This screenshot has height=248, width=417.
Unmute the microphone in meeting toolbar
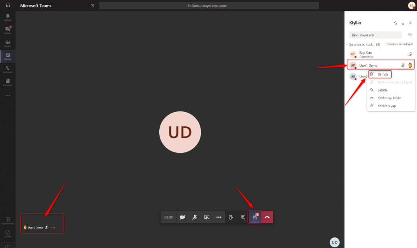pyautogui.click(x=195, y=217)
